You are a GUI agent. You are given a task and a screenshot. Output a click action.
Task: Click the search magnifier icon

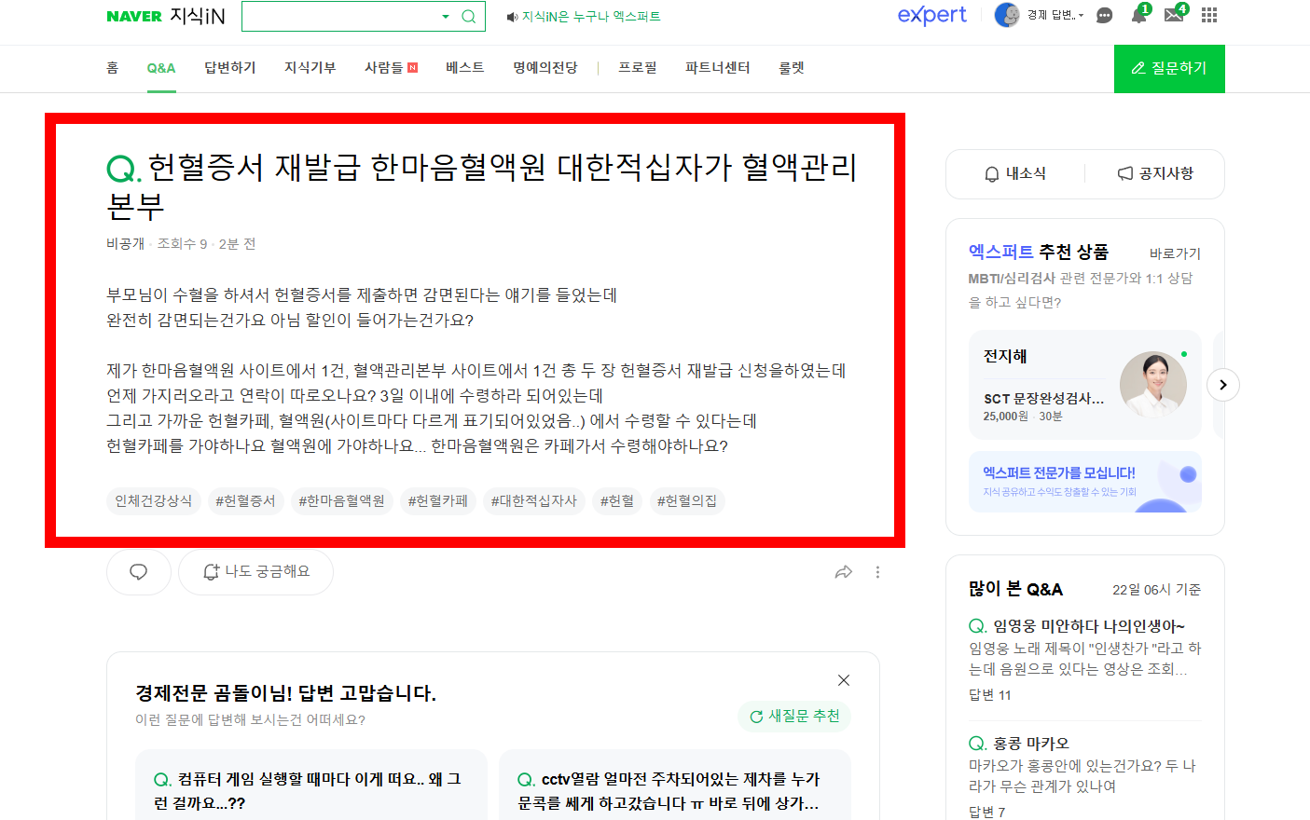click(x=469, y=16)
